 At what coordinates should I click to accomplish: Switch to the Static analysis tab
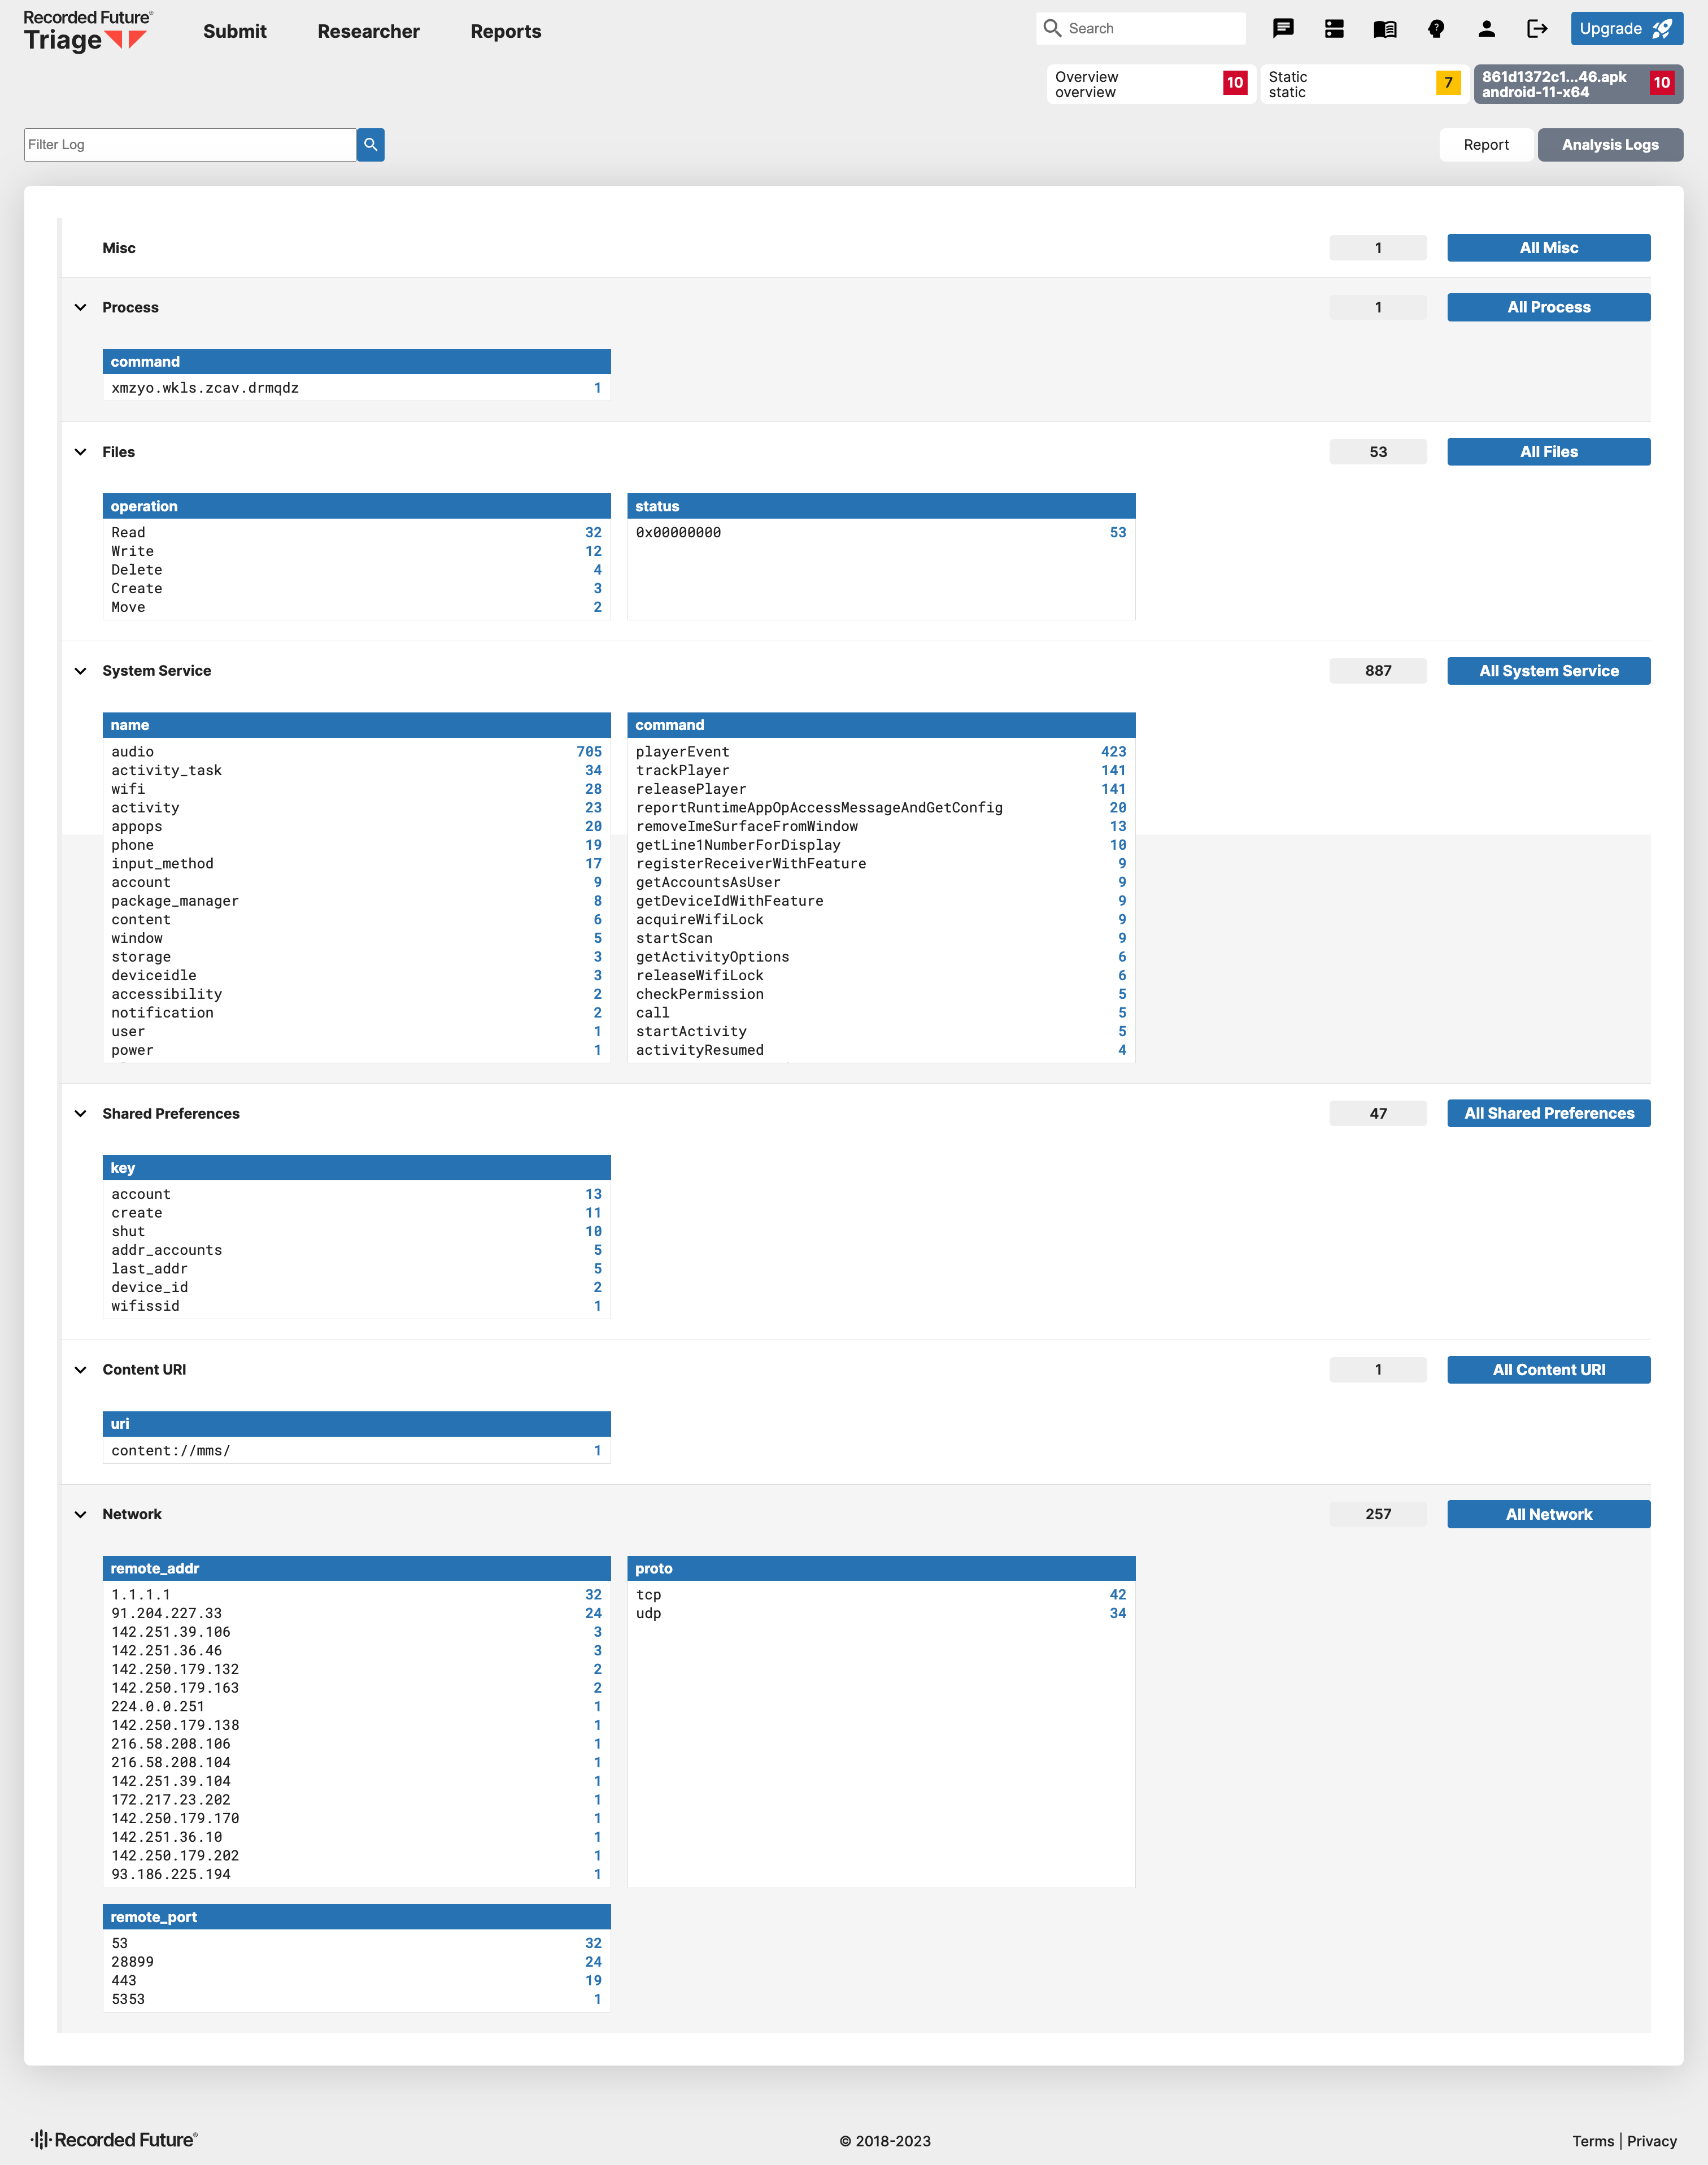pos(1365,84)
